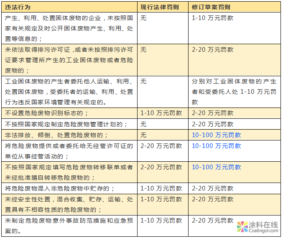Image resolution: width=283 pixels, height=238 pixels.
Task: Select the row text starting "不按照国家规定填写危险废物转移联单"
Action: pyautogui.click(x=69, y=172)
